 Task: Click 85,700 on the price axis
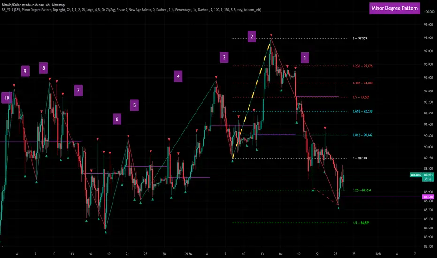click(429, 210)
